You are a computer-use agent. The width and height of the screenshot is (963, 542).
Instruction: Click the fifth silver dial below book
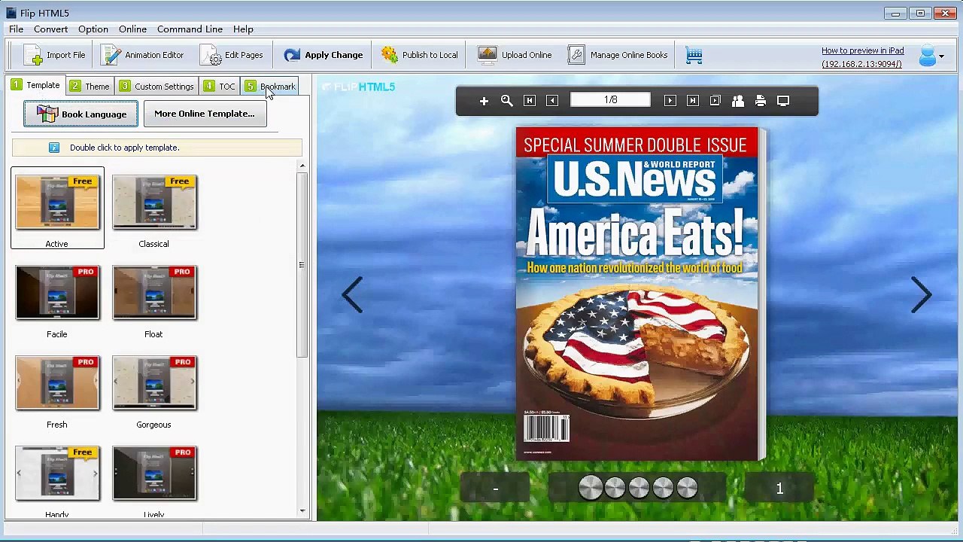tap(687, 488)
